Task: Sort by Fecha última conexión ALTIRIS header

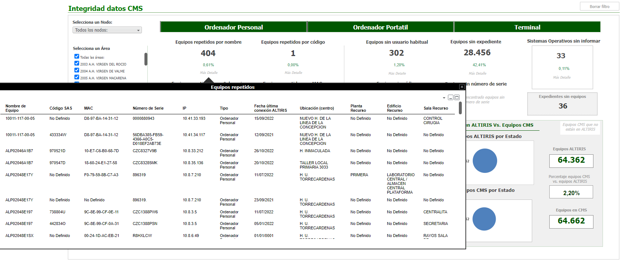Action: click(x=271, y=108)
